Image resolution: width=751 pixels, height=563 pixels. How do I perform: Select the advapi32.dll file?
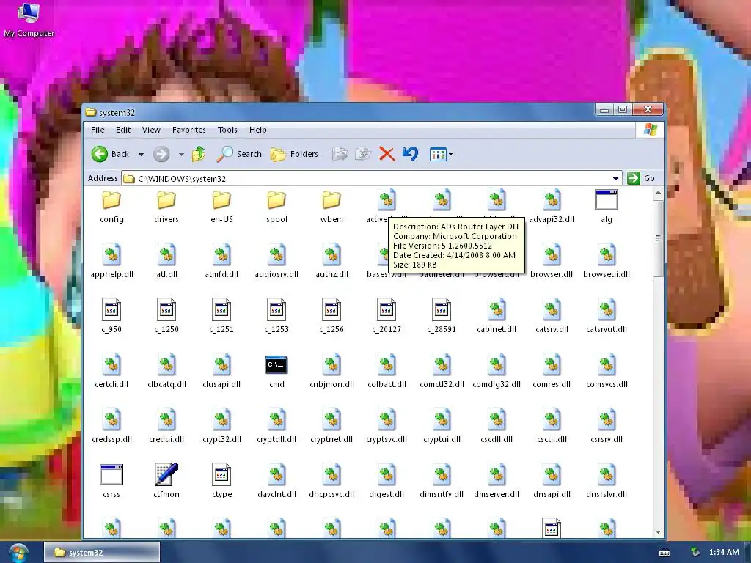point(552,207)
